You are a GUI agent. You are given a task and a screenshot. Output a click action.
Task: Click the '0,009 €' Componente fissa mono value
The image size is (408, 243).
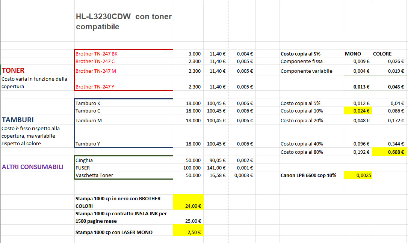click(x=358, y=61)
